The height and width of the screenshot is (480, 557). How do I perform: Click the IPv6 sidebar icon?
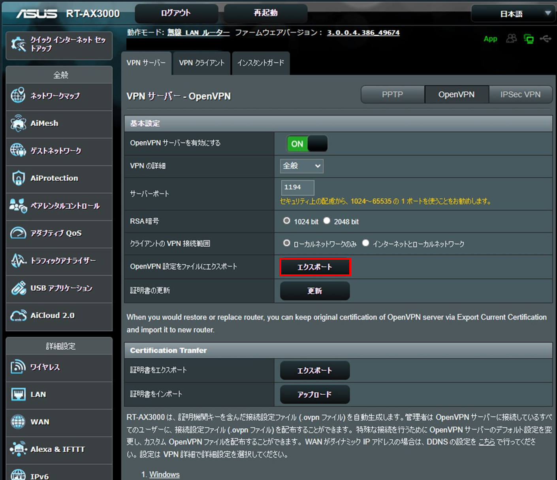point(18,475)
